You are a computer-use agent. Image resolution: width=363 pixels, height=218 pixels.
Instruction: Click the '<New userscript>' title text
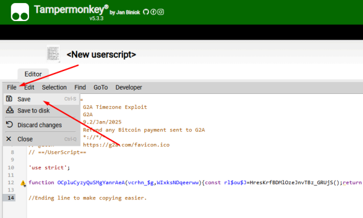(x=101, y=55)
